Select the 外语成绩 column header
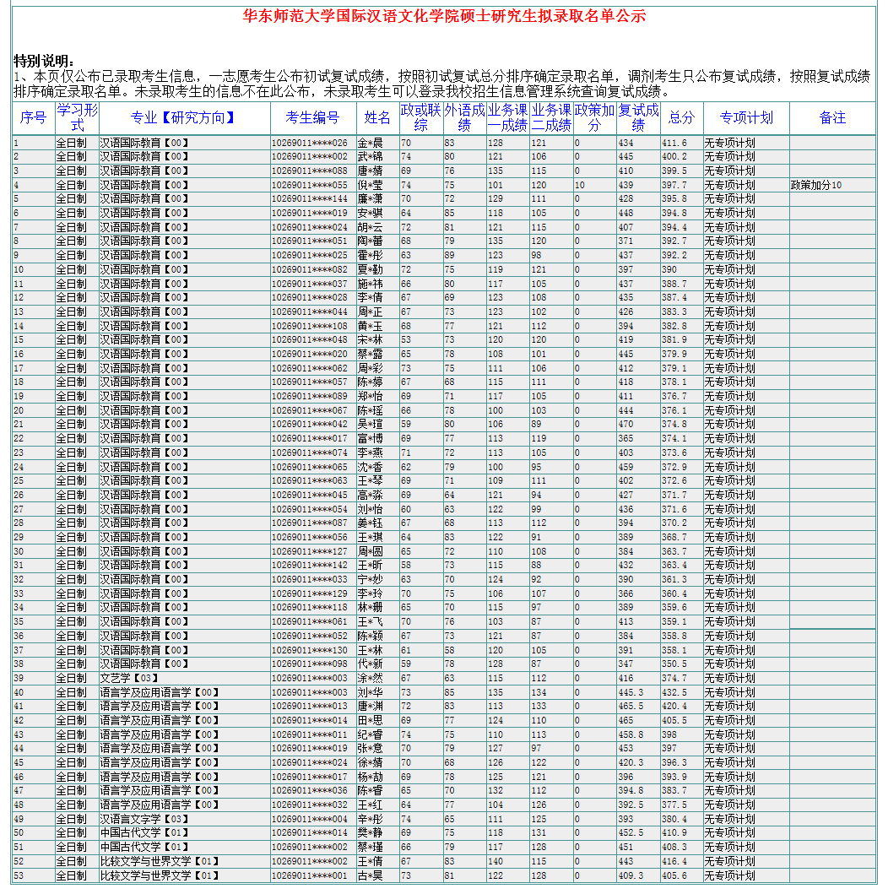Screen dimensions: 888x894 [x=464, y=118]
